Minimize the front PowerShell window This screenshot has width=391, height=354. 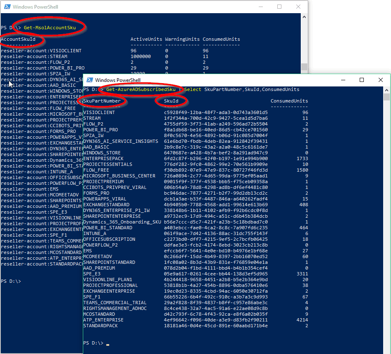(343, 80)
